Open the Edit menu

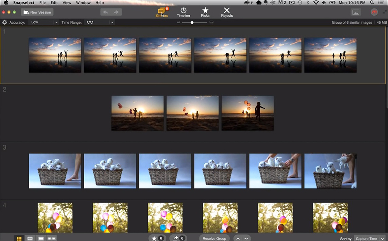pos(54,3)
